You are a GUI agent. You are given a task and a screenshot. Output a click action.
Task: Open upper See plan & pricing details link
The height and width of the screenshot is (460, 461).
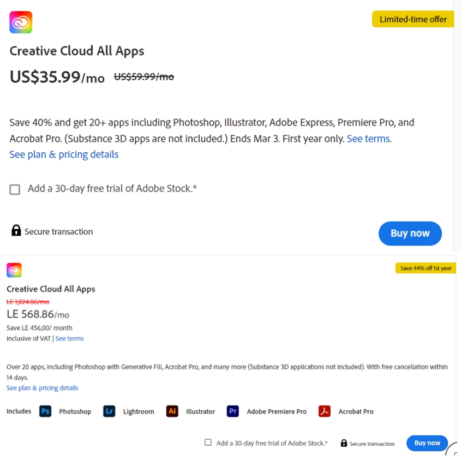point(64,154)
